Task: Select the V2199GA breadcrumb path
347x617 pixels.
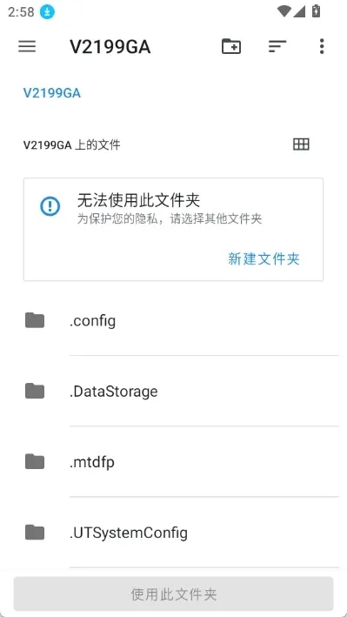Action: (52, 93)
